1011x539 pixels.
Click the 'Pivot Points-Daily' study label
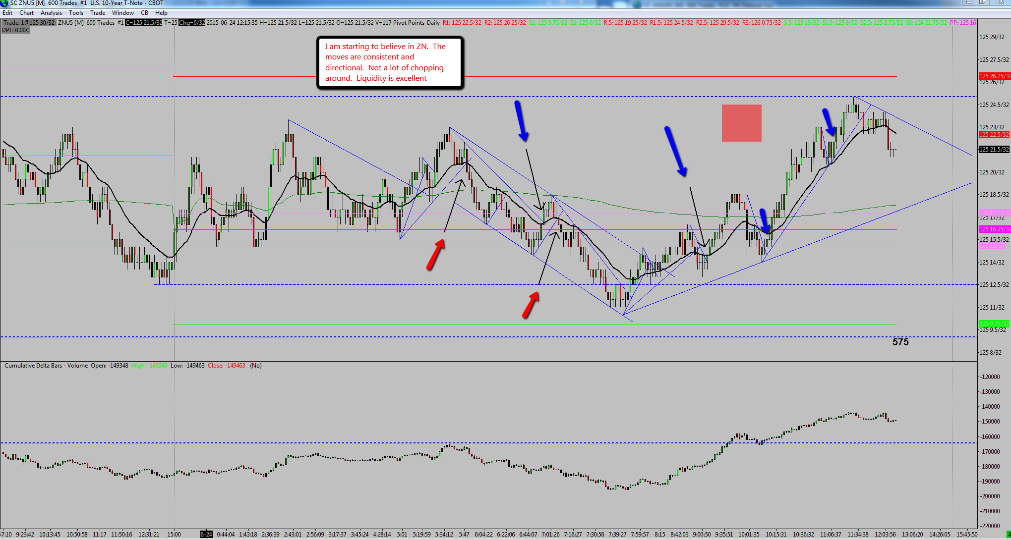(x=416, y=23)
